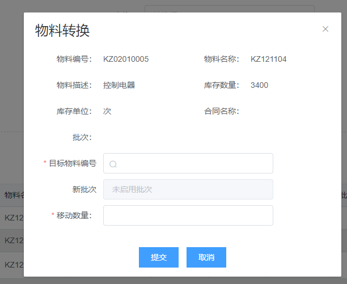Click the 目标物料编号 required label
This screenshot has width=347, height=284.
click(x=72, y=163)
